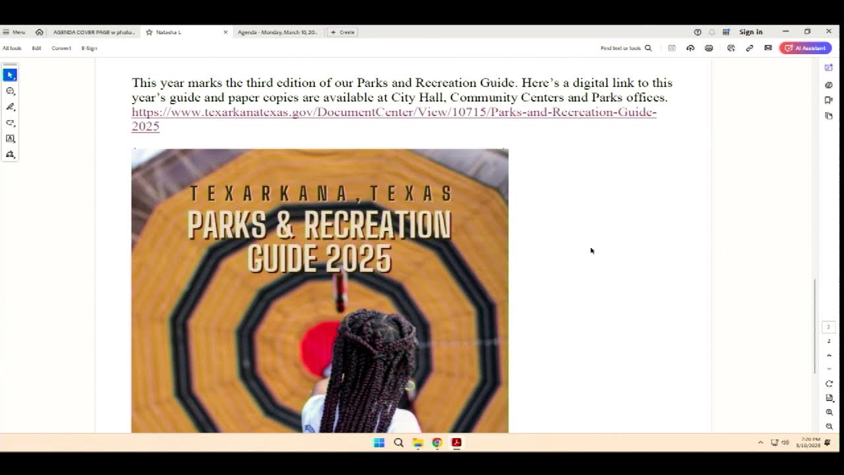The height and width of the screenshot is (475, 844).
Task: Click the Save file icon
Action: [672, 48]
